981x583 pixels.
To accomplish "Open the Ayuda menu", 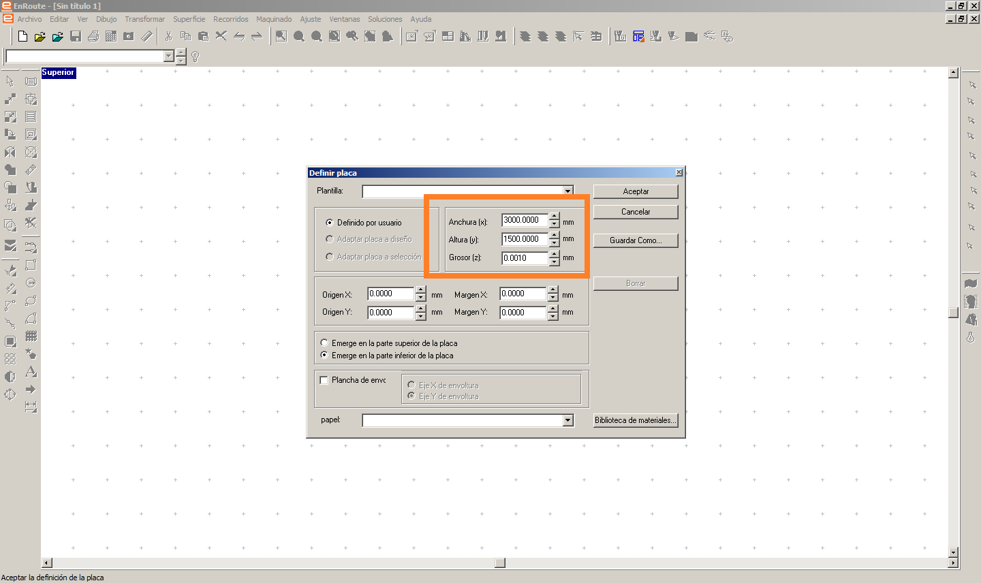I will coord(420,19).
